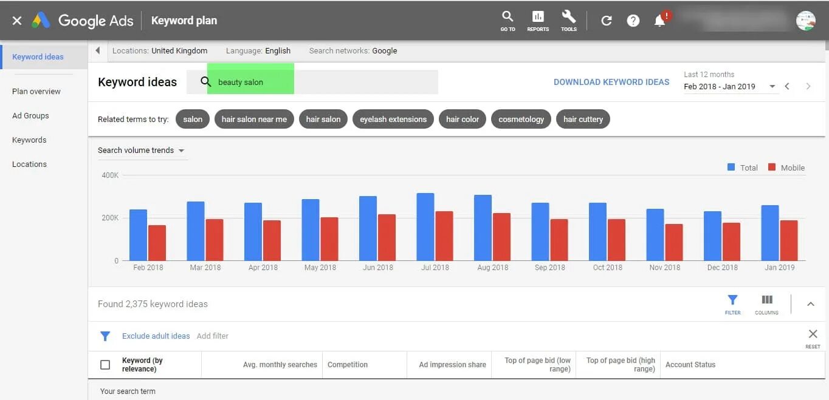Click the refresh icon
The image size is (829, 400).
tap(606, 20)
